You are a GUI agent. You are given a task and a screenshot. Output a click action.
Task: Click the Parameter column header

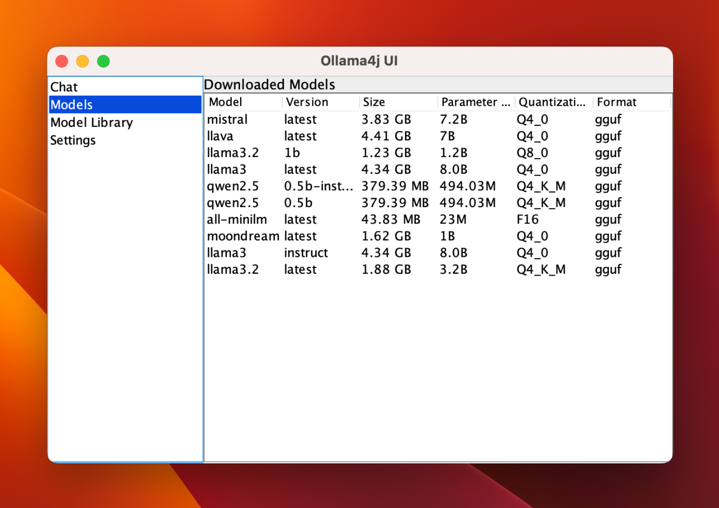(x=475, y=102)
